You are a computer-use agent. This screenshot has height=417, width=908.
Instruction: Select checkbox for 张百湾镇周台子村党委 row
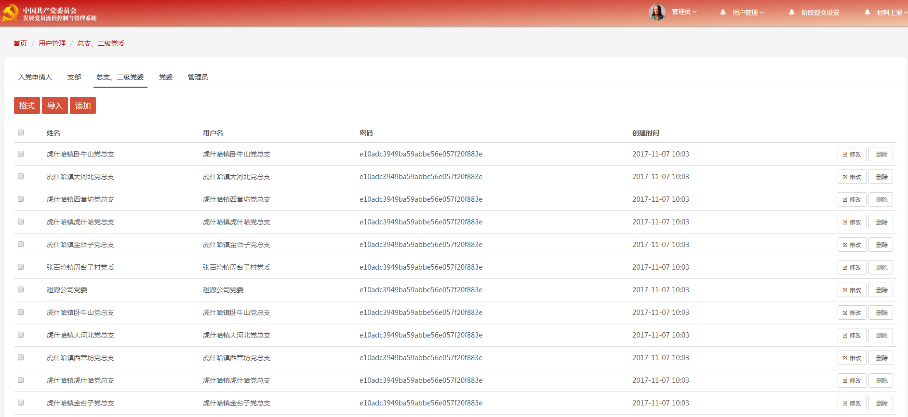point(21,267)
